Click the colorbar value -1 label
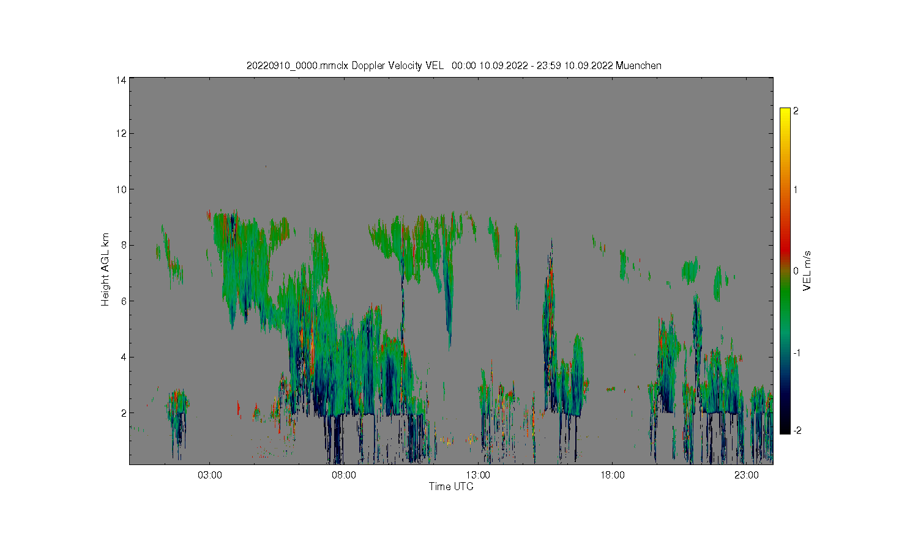918x550 pixels. 796,353
